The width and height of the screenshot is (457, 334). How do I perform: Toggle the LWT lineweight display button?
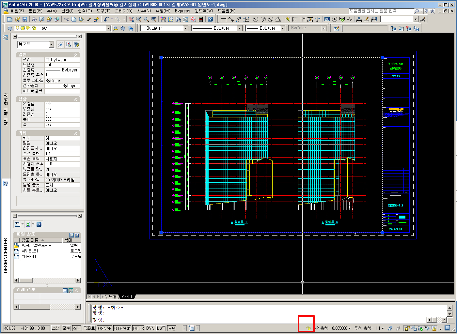(x=161, y=328)
